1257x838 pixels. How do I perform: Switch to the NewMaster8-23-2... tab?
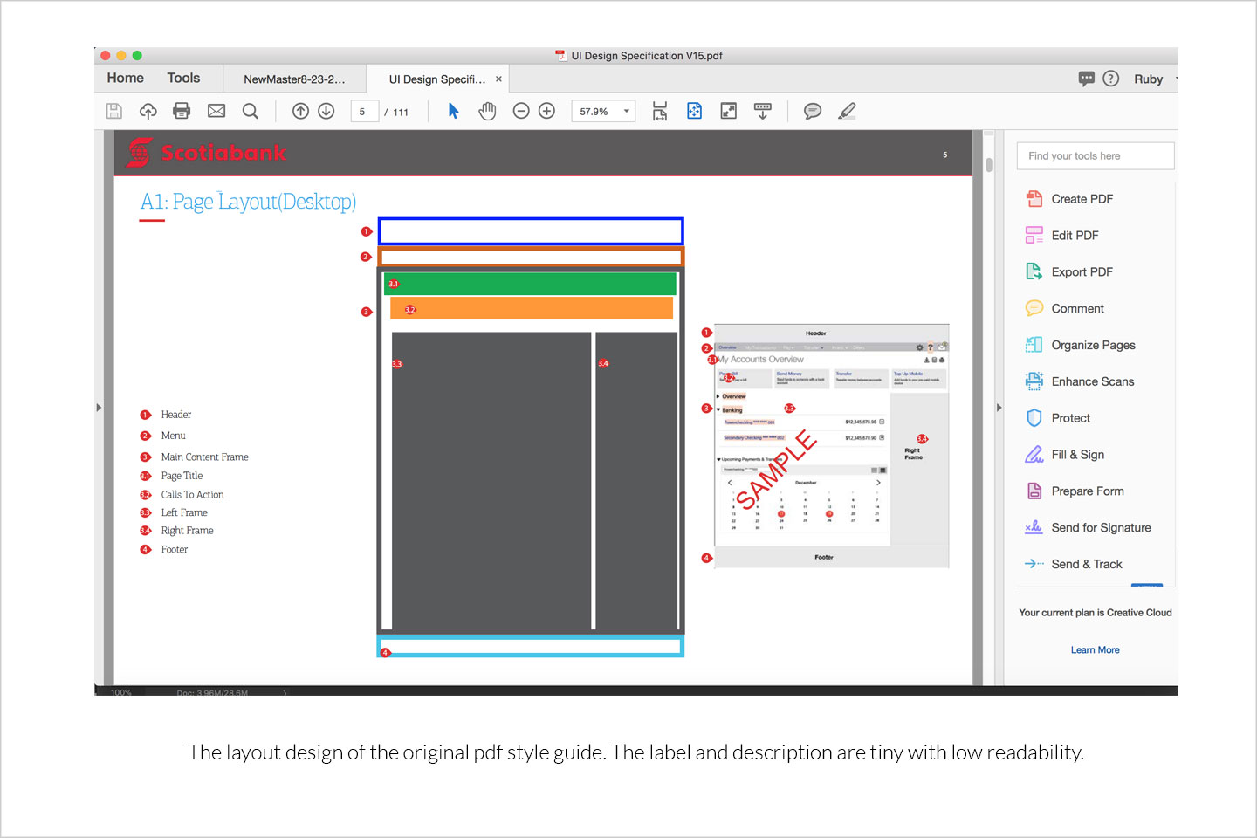pos(294,79)
